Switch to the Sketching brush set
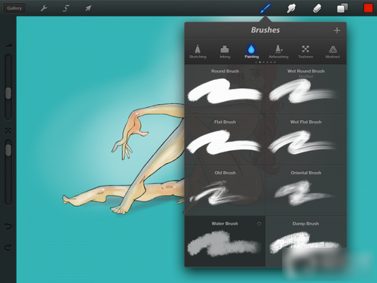The image size is (377, 283). click(198, 51)
